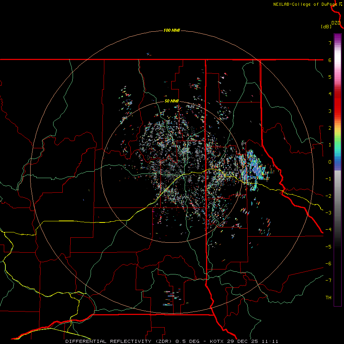Click the 2 dB legend value
This screenshot has height=344, width=344.
(x=330, y=128)
